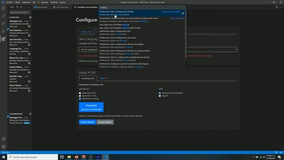Click the search extensions input box
This screenshot has height=160, width=284.
(20, 12)
